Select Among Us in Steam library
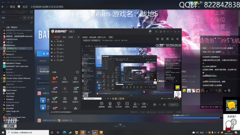This screenshot has height=135, width=240. click(x=10, y=54)
